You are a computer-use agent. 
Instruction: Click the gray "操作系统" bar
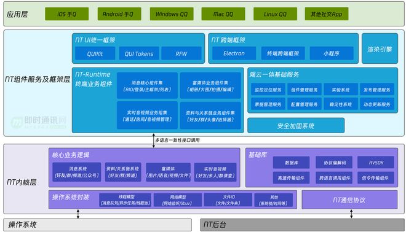click(98, 225)
